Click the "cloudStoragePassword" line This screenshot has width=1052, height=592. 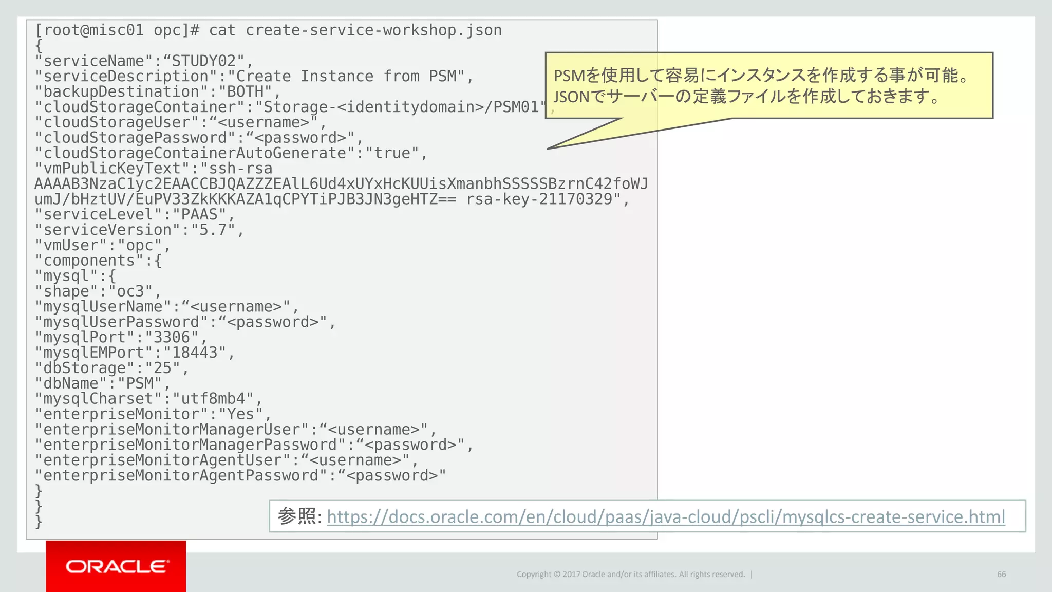(x=199, y=138)
